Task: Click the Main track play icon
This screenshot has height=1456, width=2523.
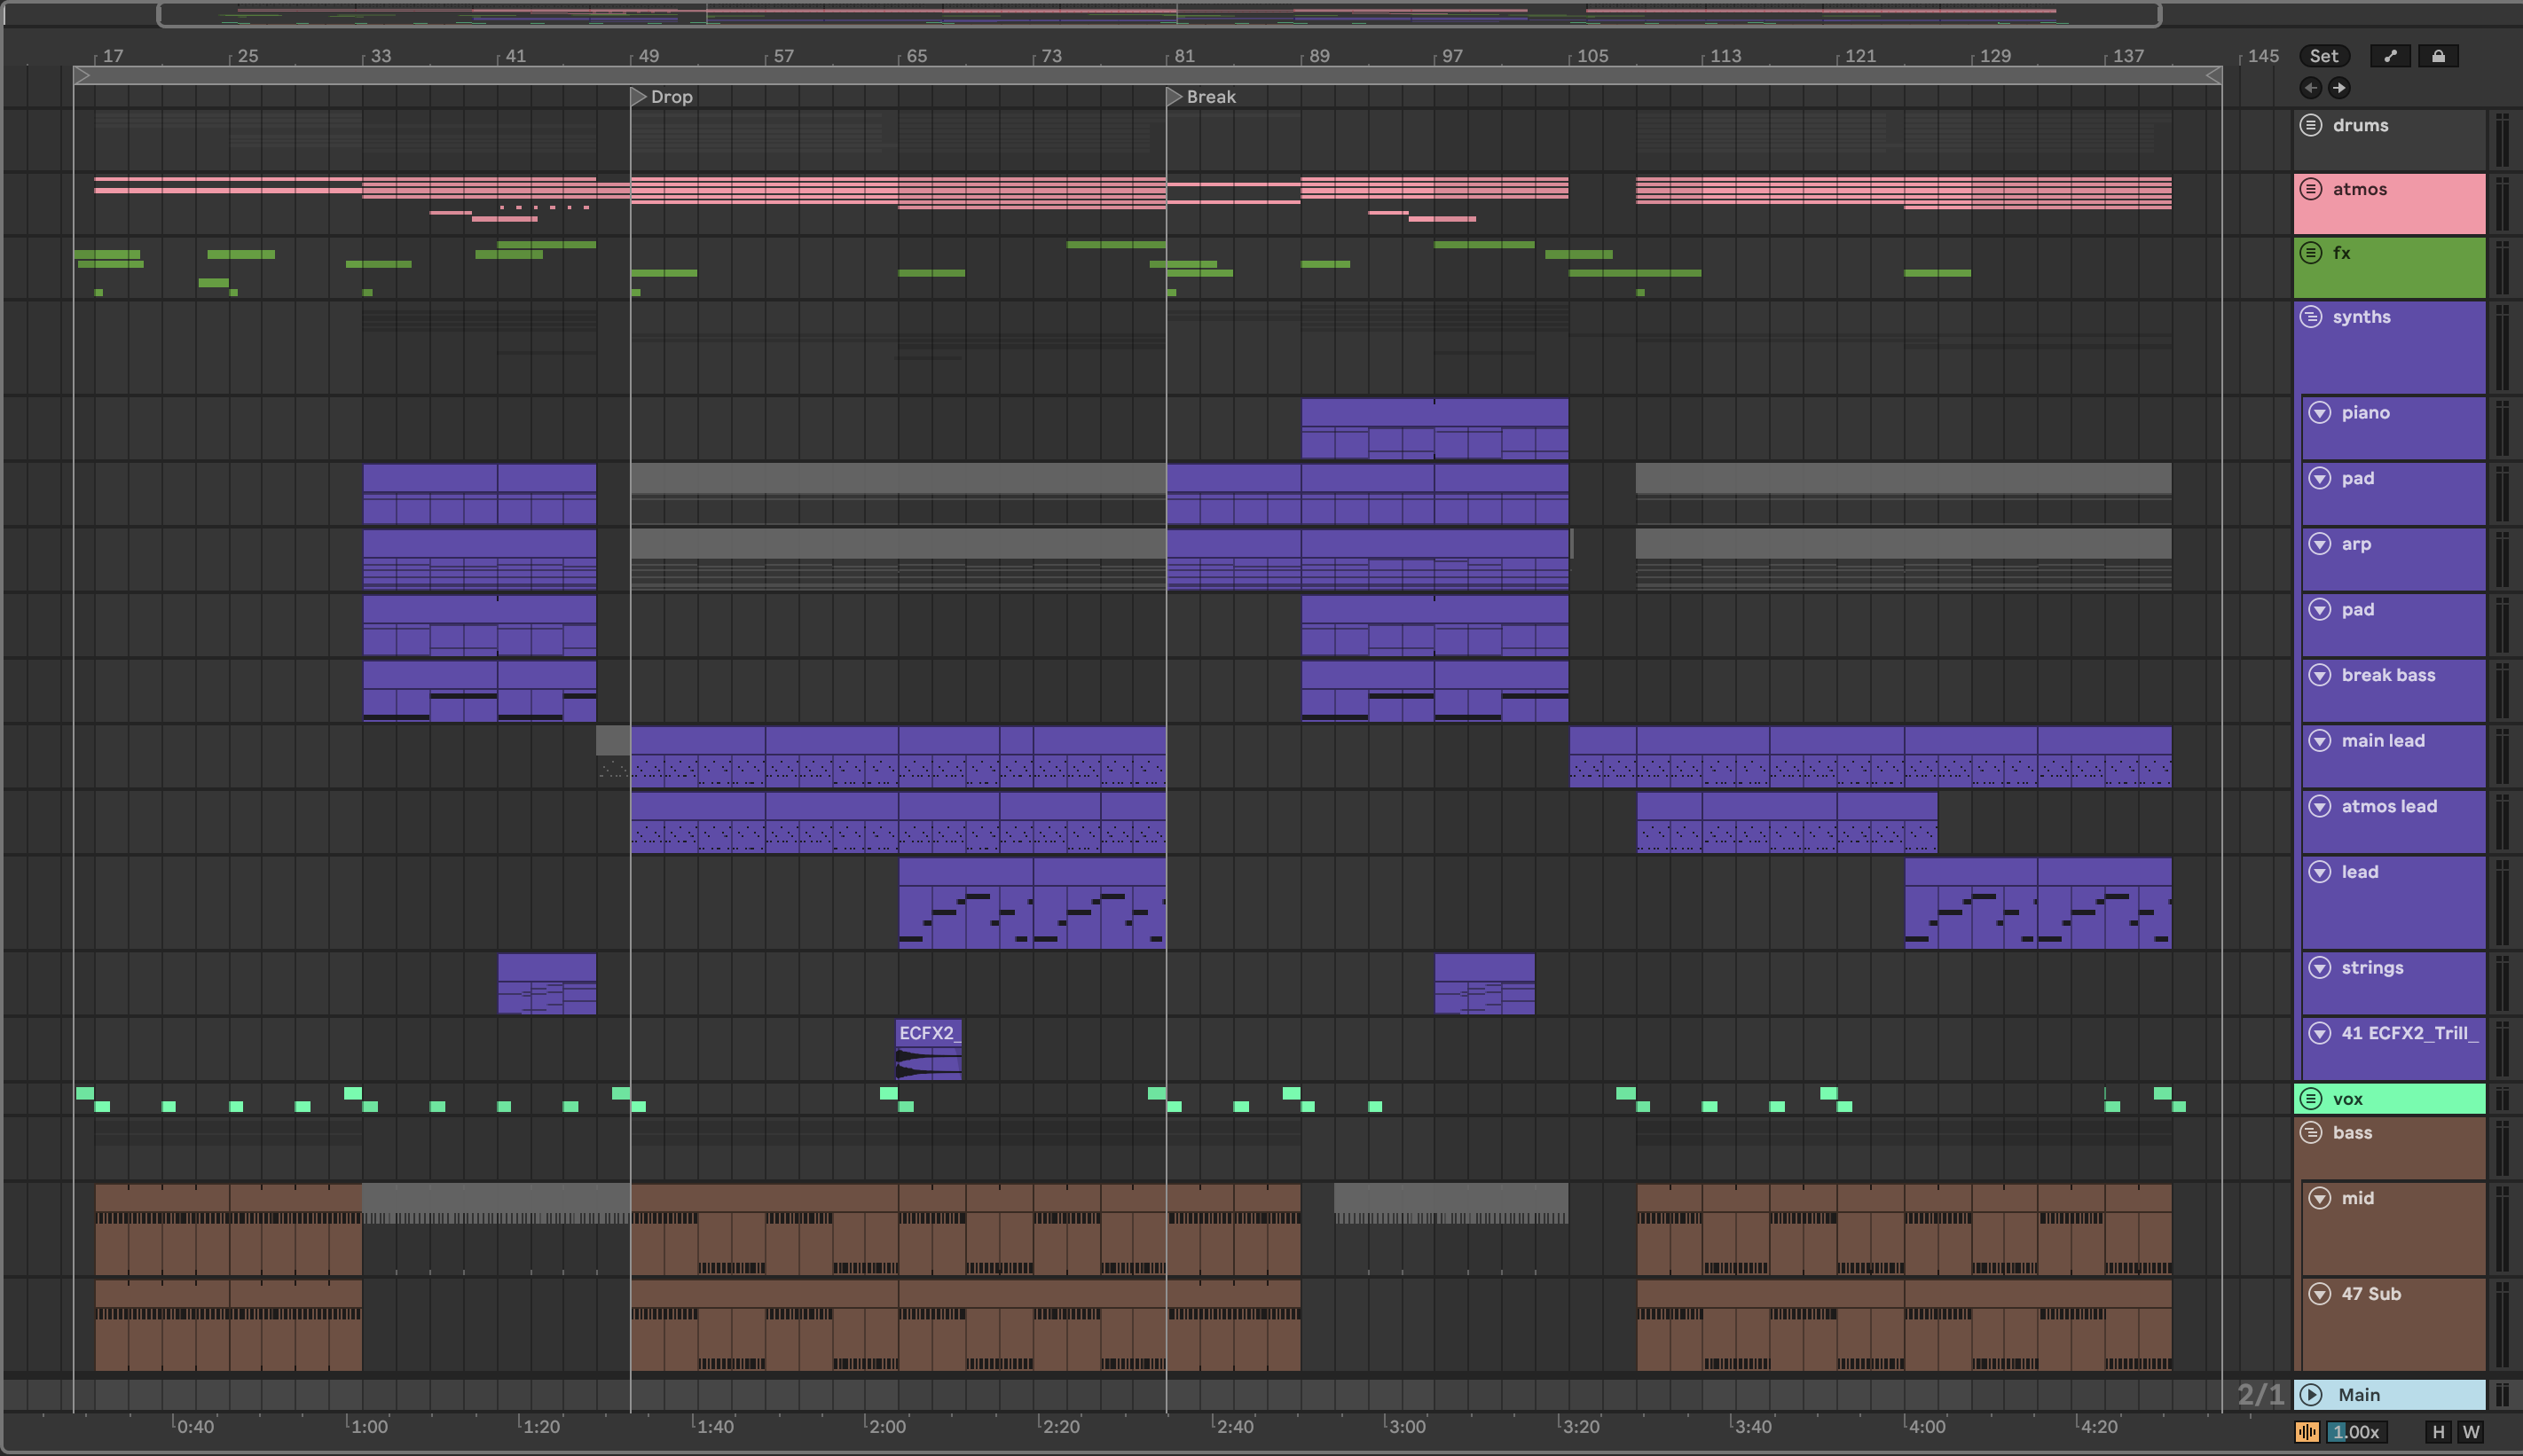Action: click(x=2311, y=1394)
